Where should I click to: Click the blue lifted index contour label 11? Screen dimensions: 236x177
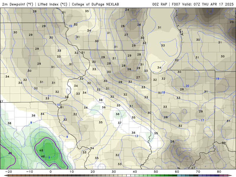coord(49,96)
